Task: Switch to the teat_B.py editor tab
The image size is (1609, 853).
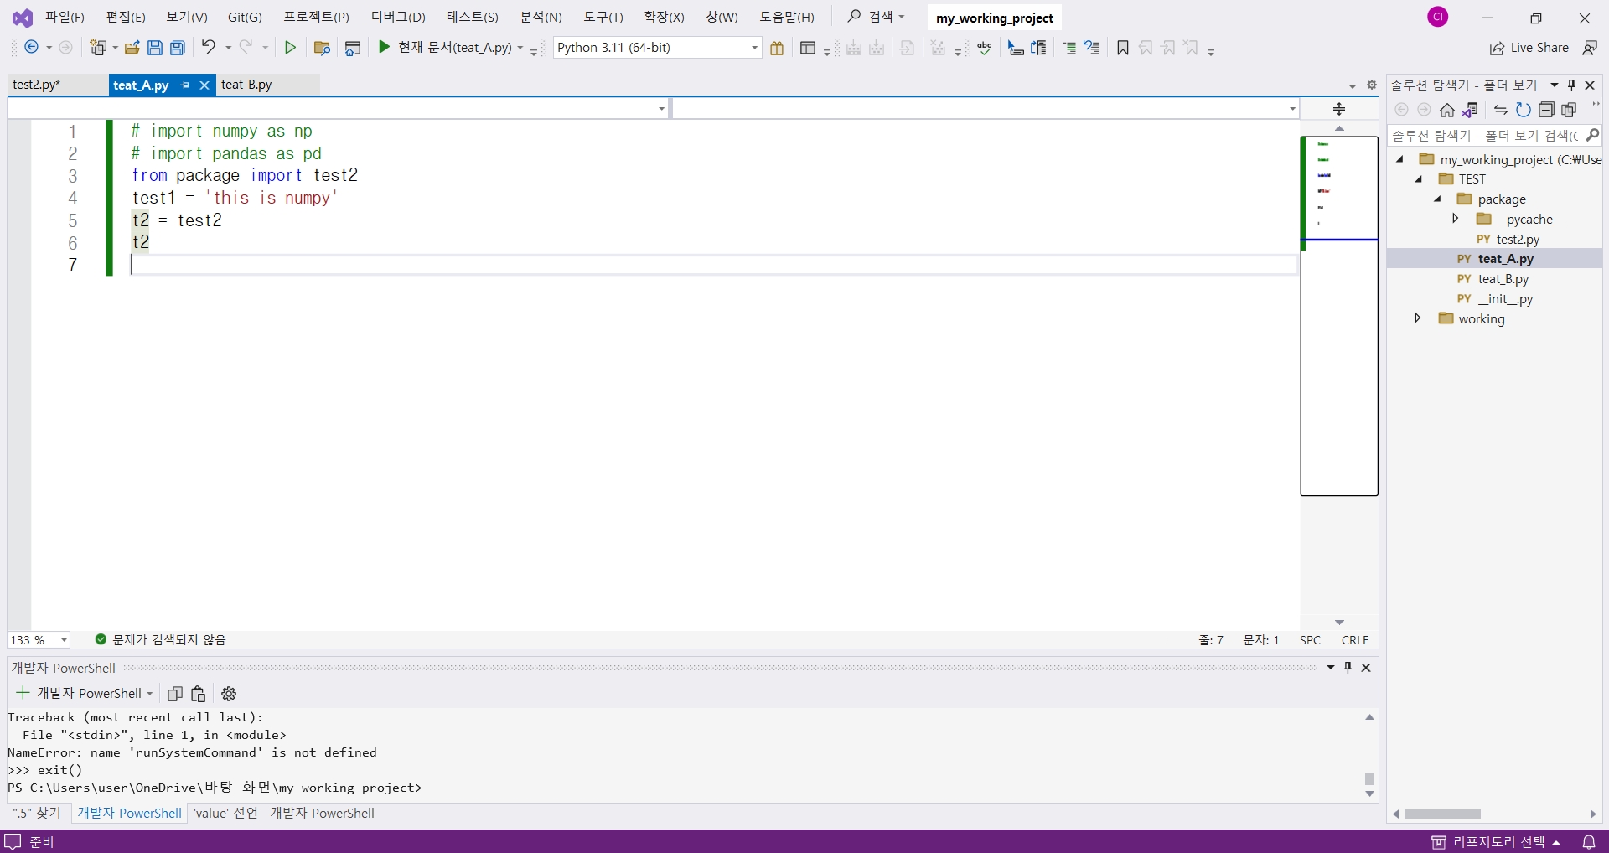Action: [x=247, y=85]
